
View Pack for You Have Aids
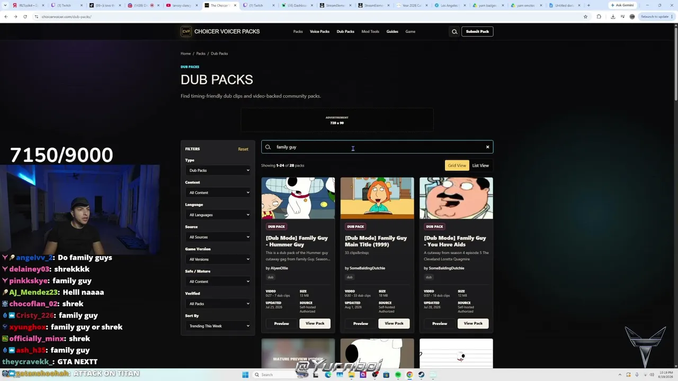pos(473,323)
